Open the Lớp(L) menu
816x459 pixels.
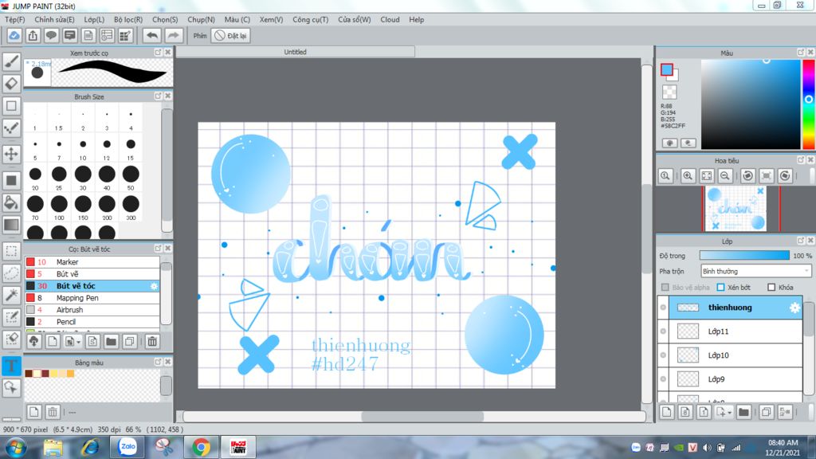94,19
